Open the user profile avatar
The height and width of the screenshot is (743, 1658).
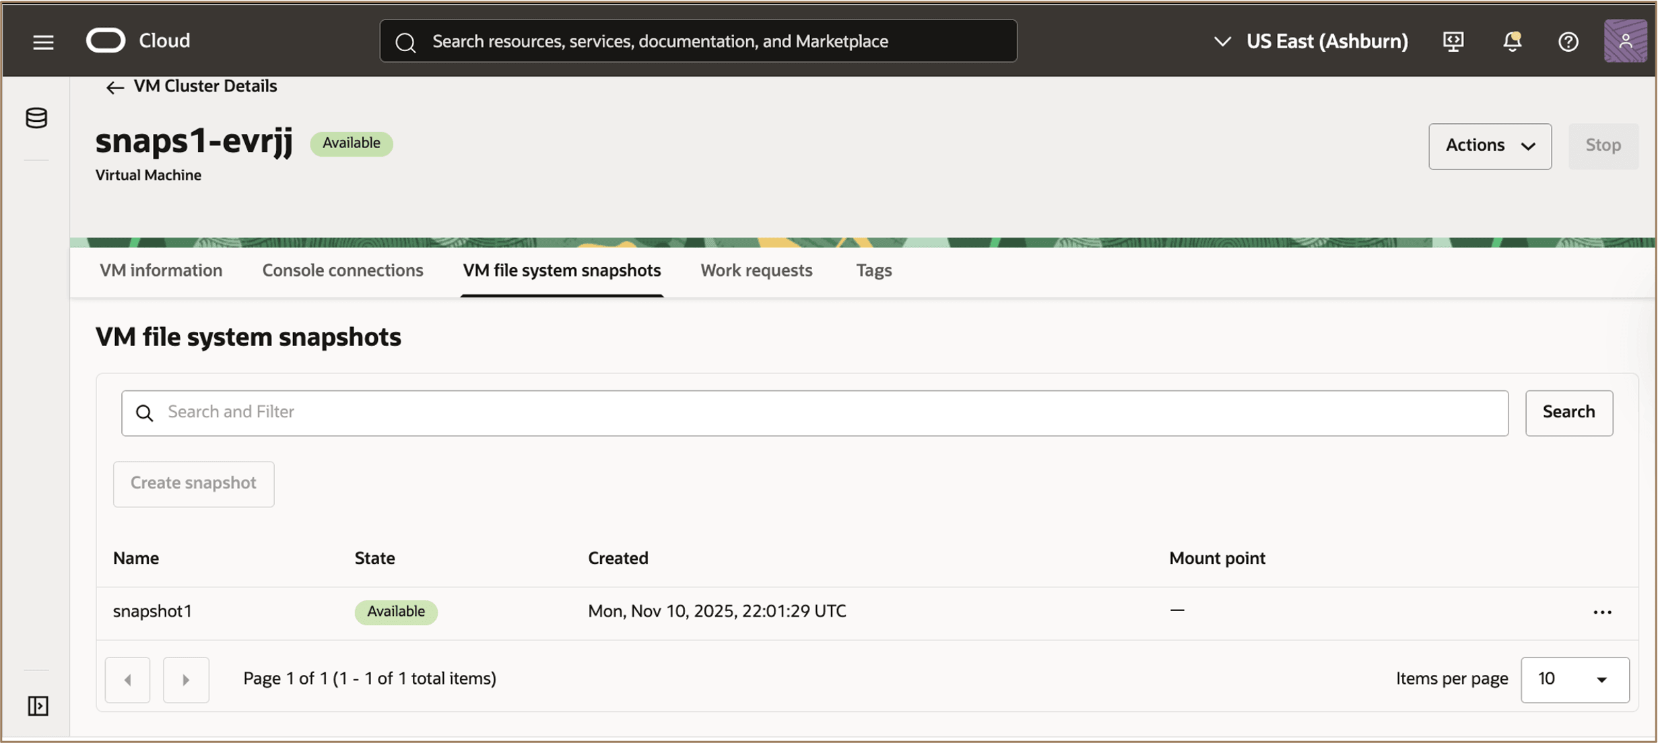(x=1626, y=41)
